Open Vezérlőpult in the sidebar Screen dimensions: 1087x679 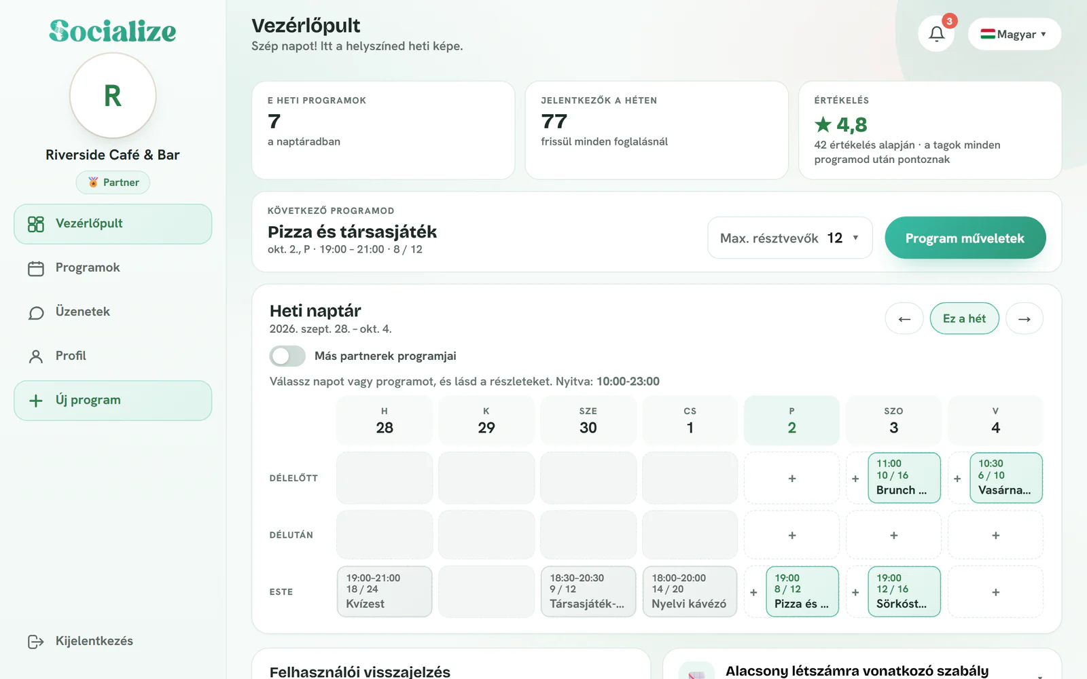[x=113, y=223]
